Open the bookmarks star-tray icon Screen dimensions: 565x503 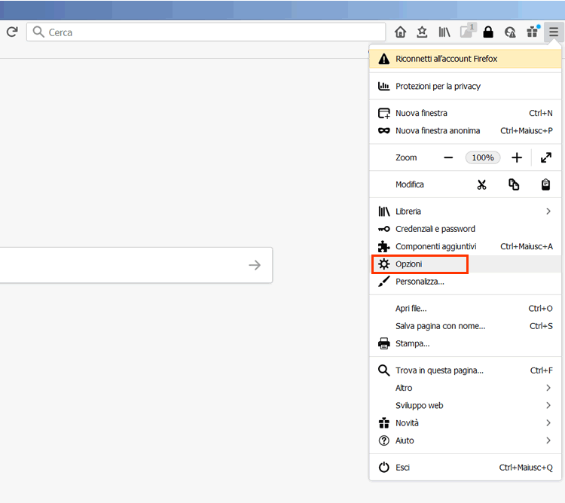pyautogui.click(x=422, y=32)
